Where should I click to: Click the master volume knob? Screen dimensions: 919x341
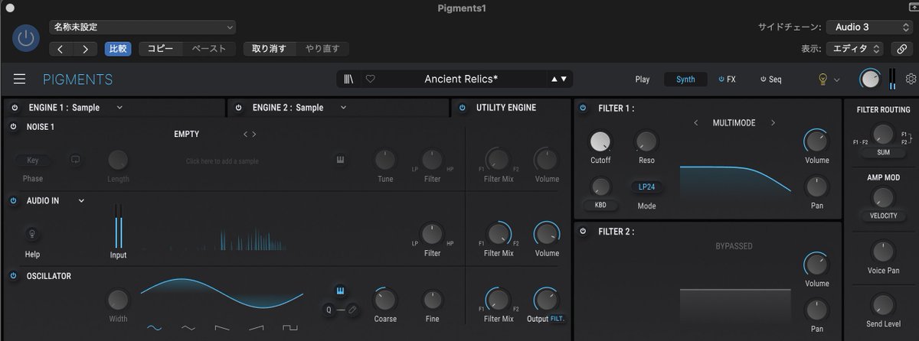869,79
